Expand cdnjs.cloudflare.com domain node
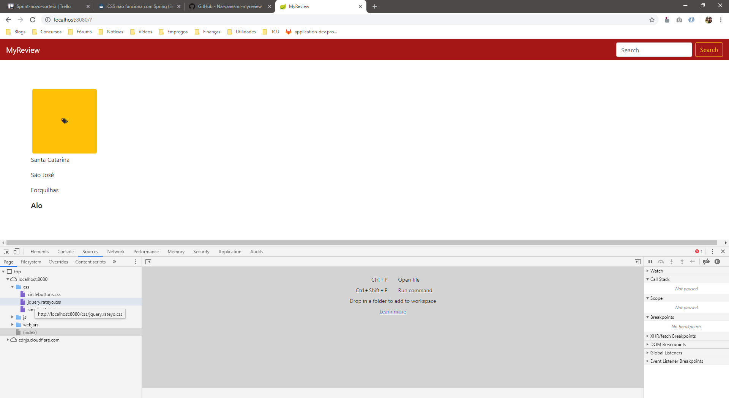Viewport: 729px width, 398px height. pyautogui.click(x=8, y=340)
